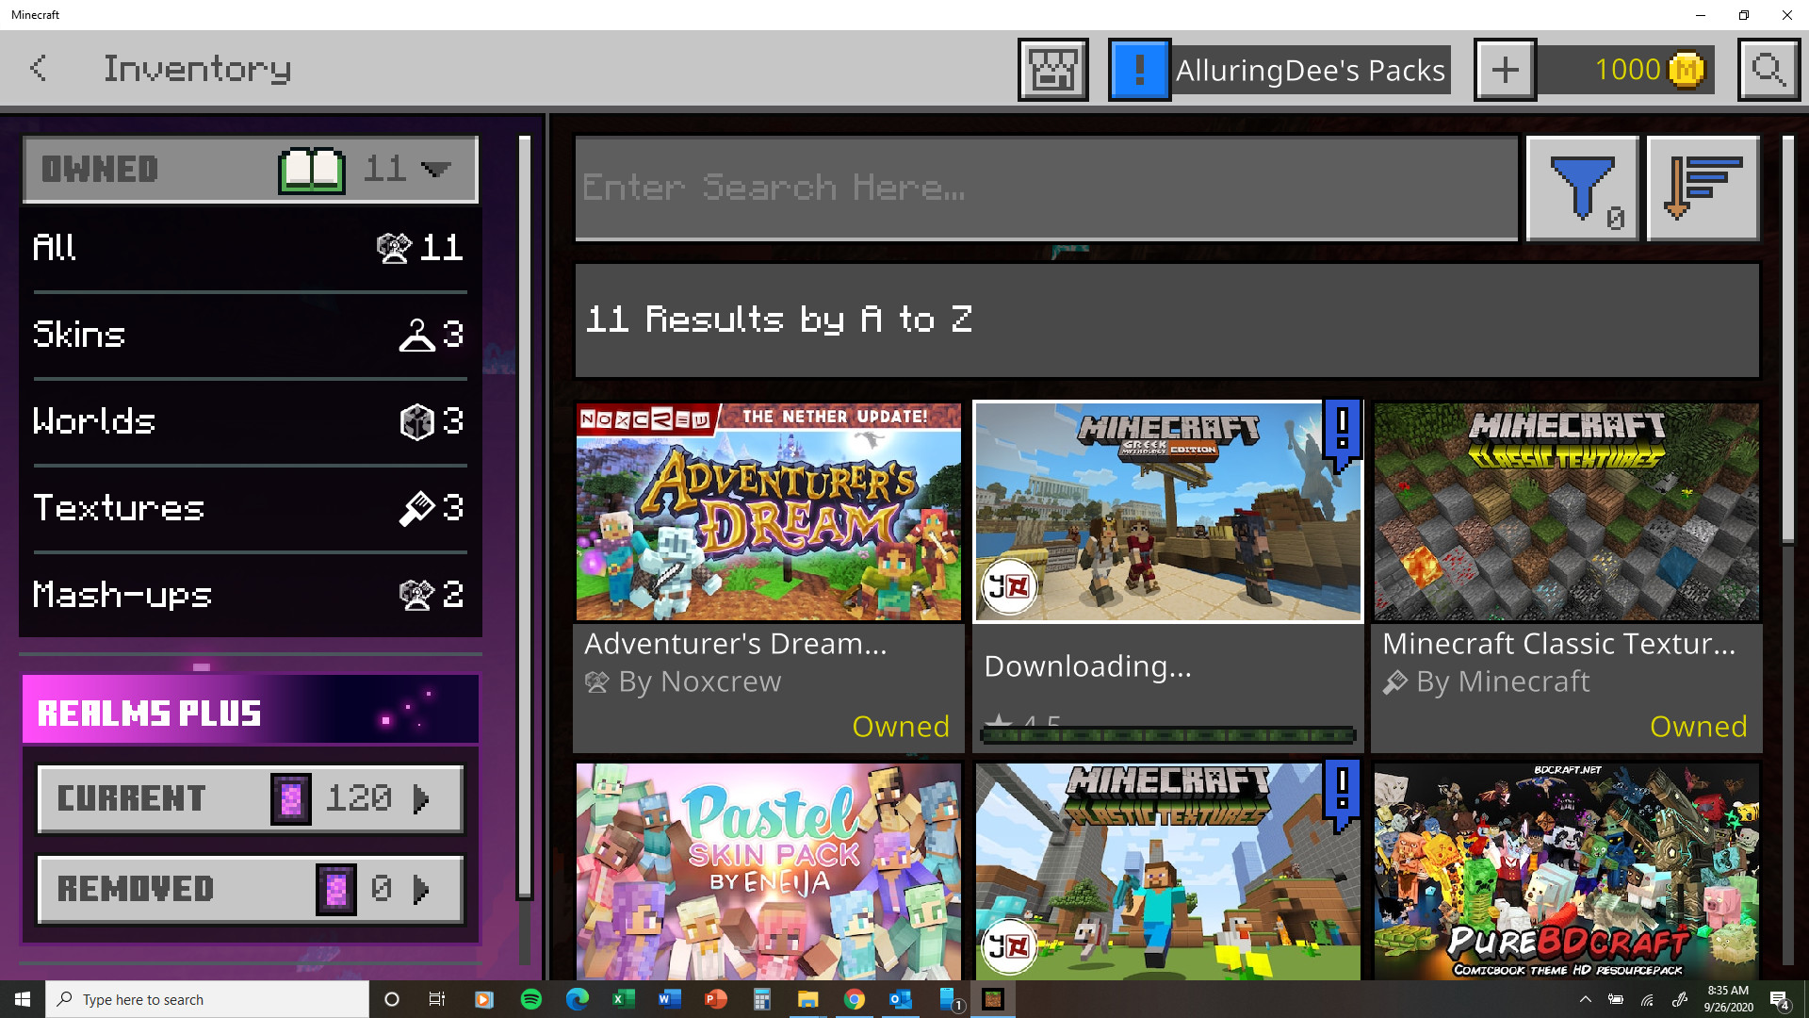Click the back arrow beside Inventory

click(39, 69)
